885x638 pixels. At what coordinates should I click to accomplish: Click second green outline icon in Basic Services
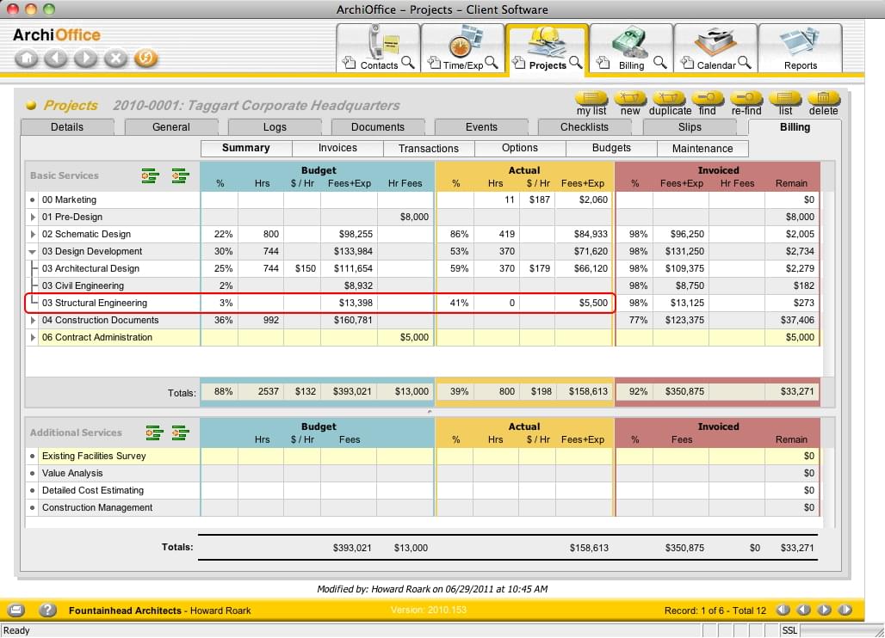pos(180,176)
